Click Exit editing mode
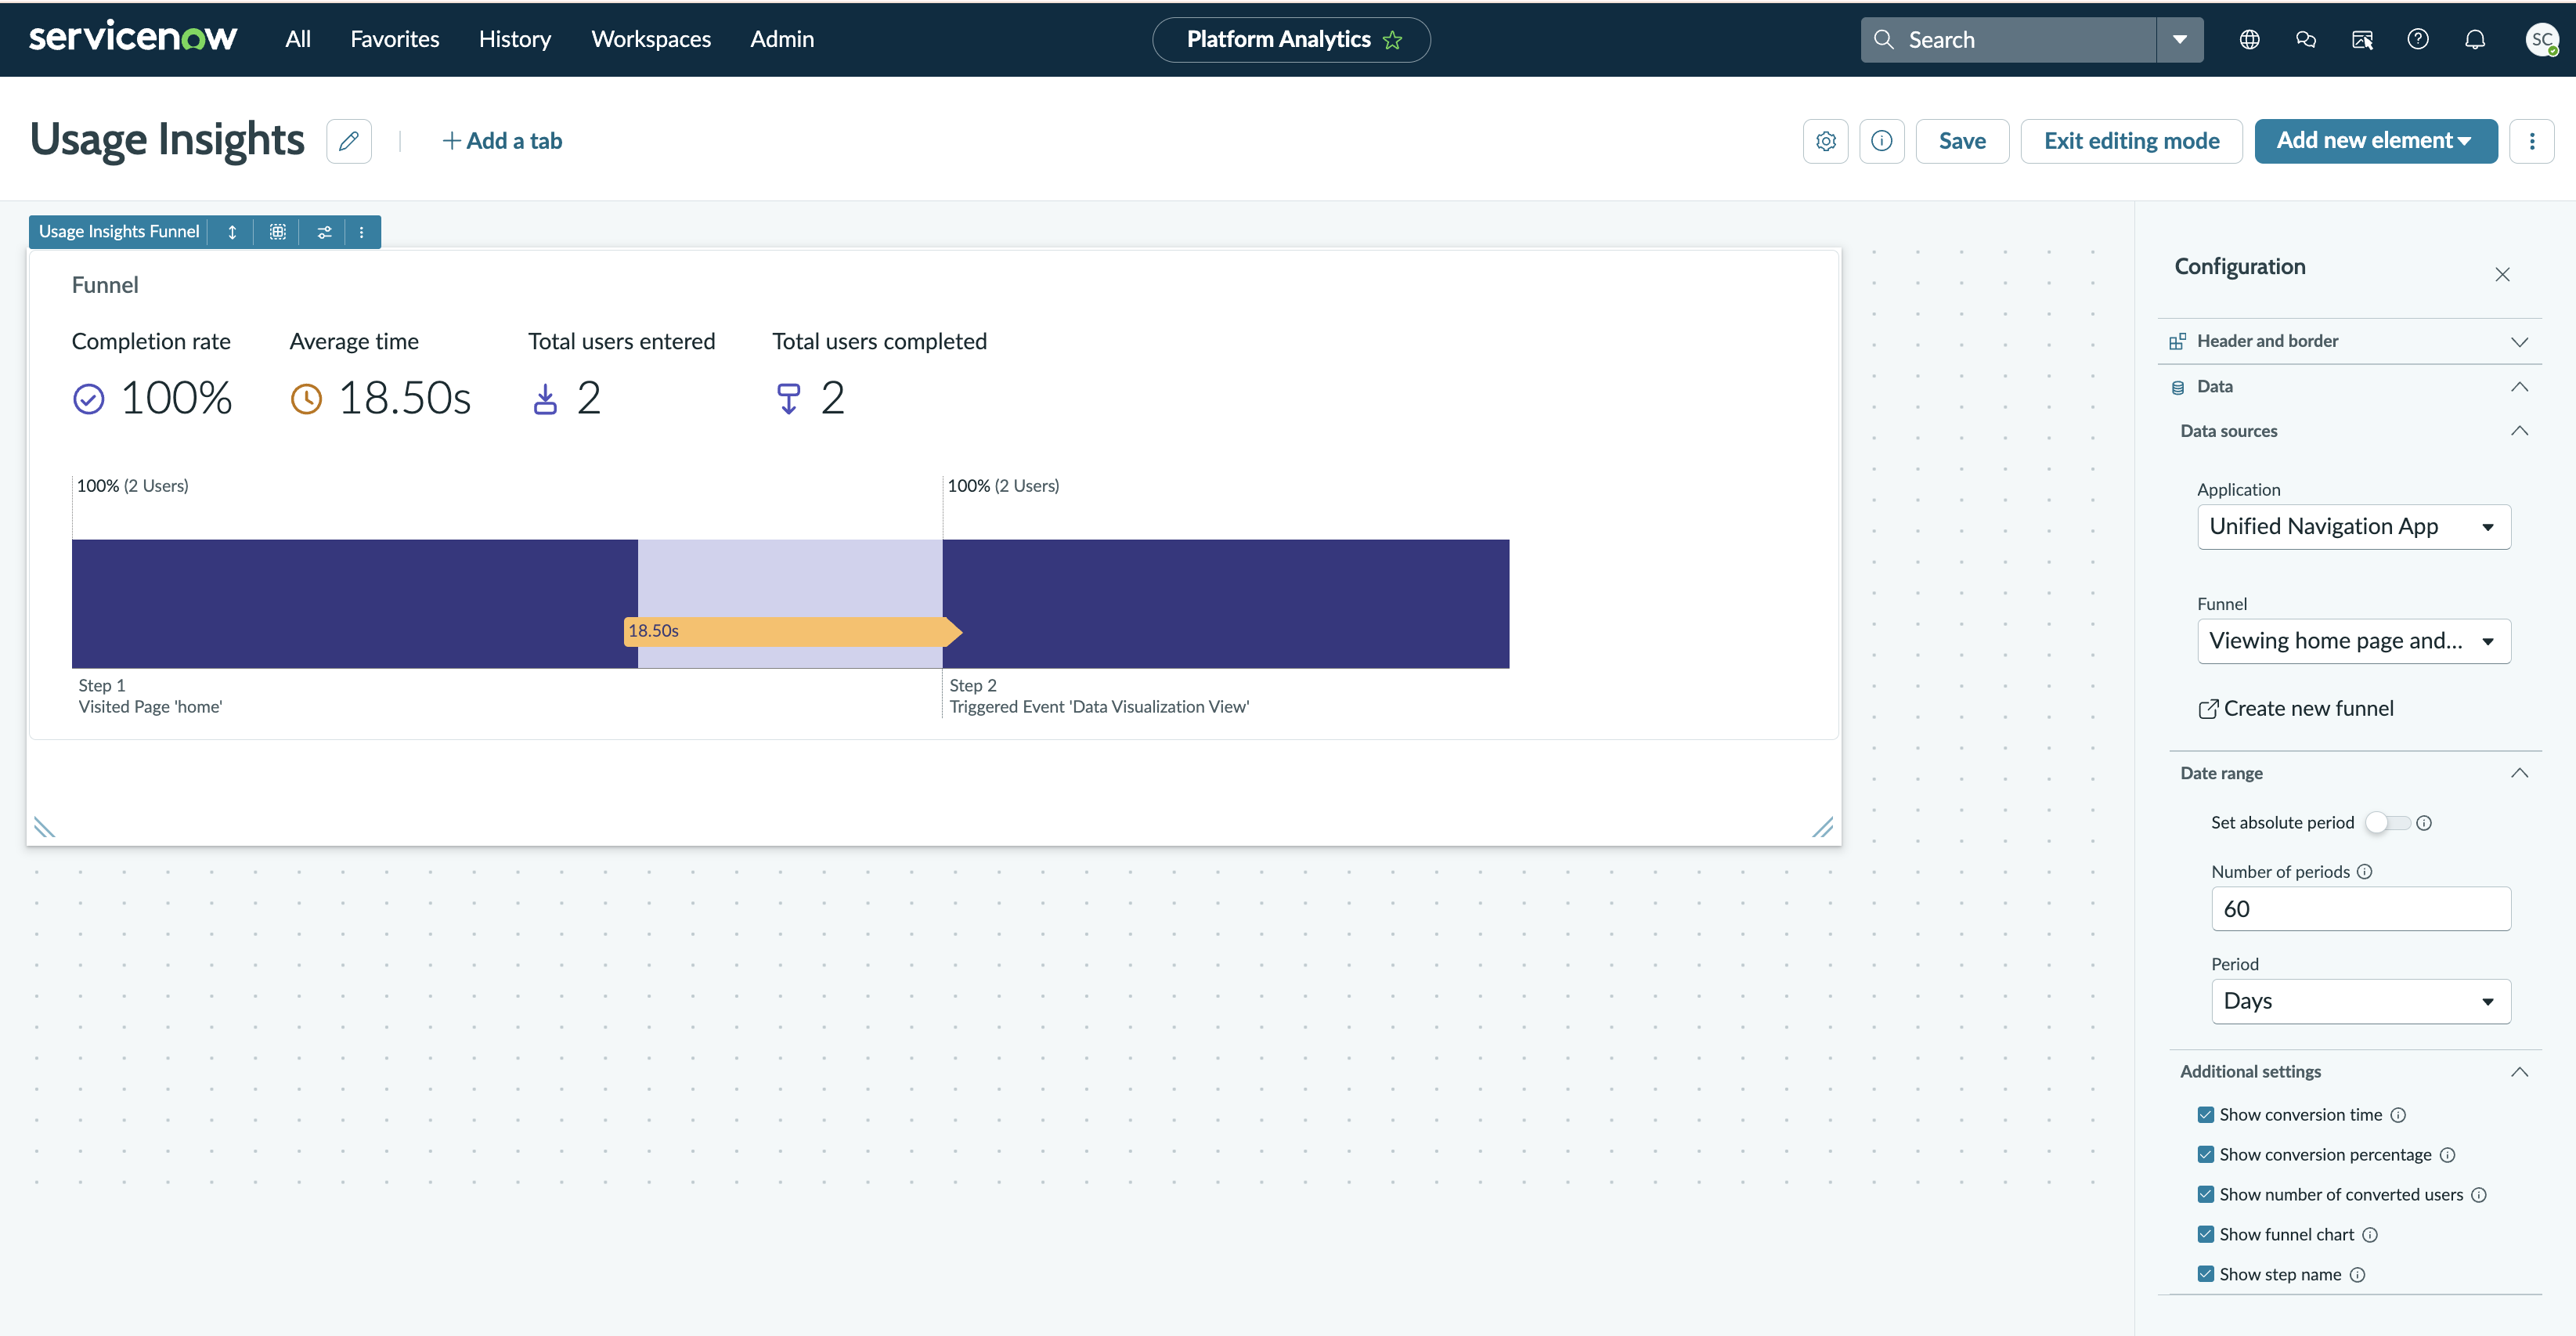This screenshot has height=1336, width=2576. 2131,141
